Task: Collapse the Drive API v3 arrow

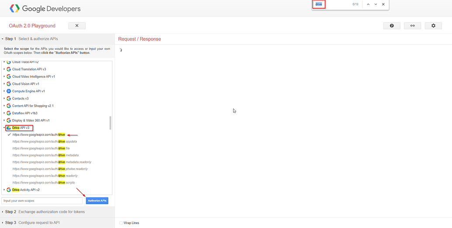Action: tap(4, 128)
